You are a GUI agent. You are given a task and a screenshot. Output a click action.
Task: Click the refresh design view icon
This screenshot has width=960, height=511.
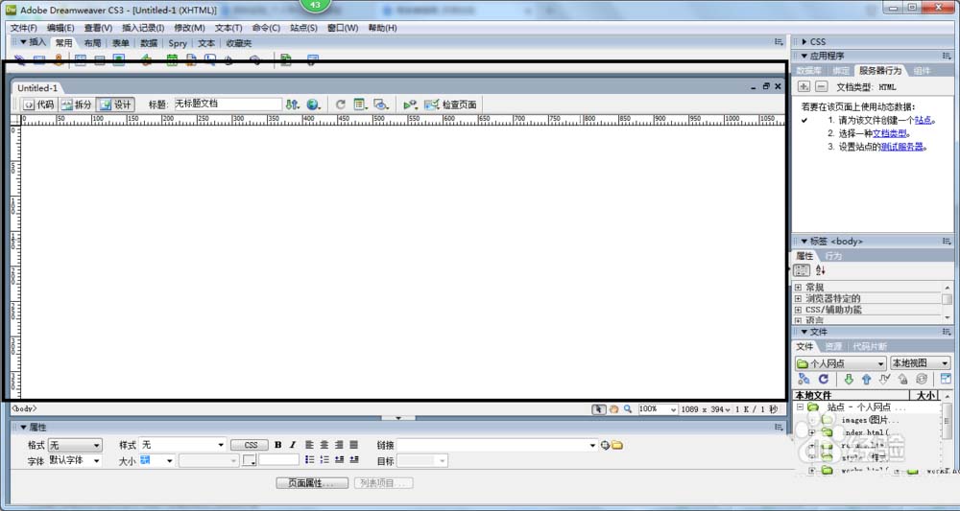tap(340, 105)
